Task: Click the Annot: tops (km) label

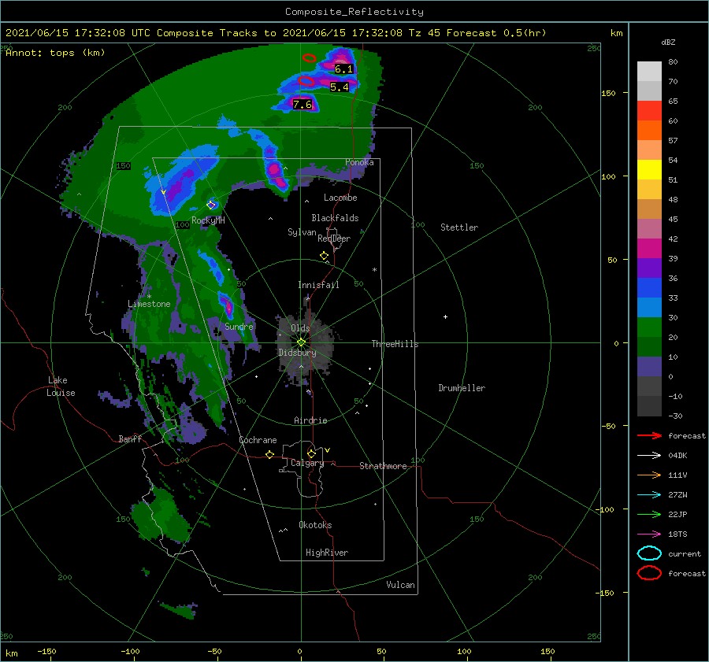Action: tap(55, 53)
